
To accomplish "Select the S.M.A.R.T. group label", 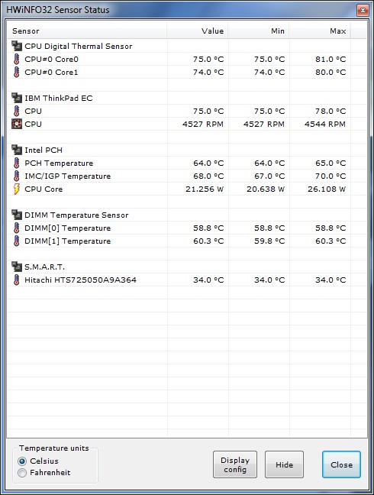I will click(x=45, y=267).
